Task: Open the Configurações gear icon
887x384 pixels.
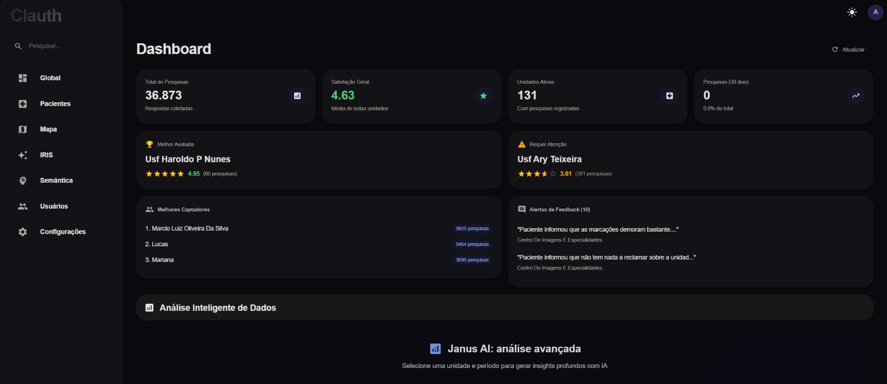Action: point(23,232)
